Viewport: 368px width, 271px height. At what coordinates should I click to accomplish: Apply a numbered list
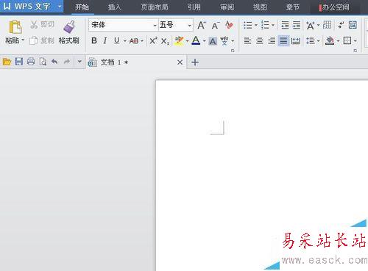click(x=266, y=25)
